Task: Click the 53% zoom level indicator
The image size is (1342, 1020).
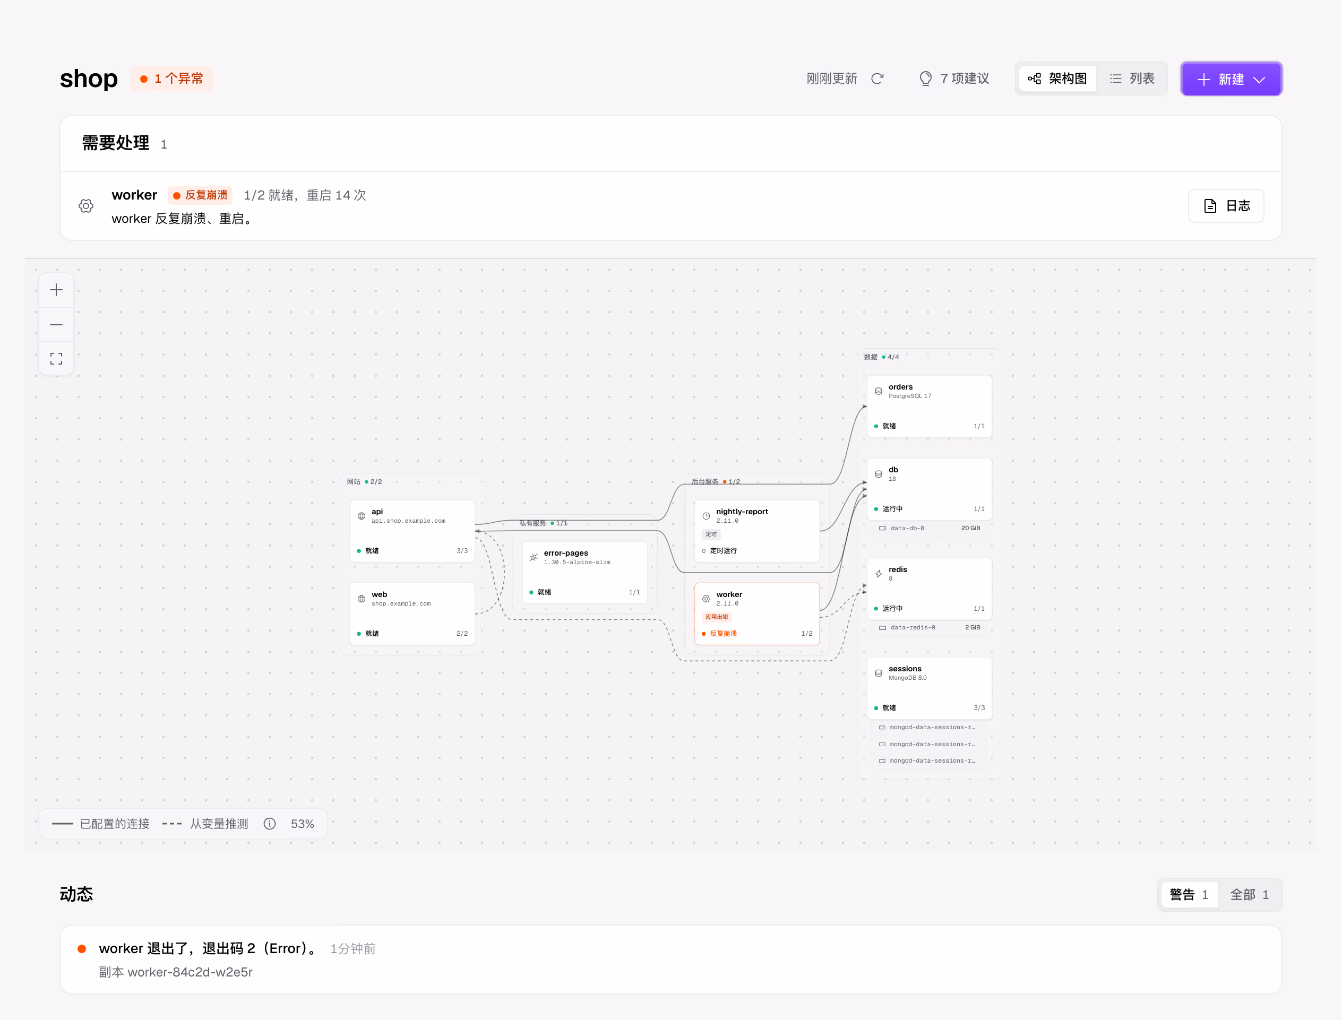Action: [x=303, y=824]
